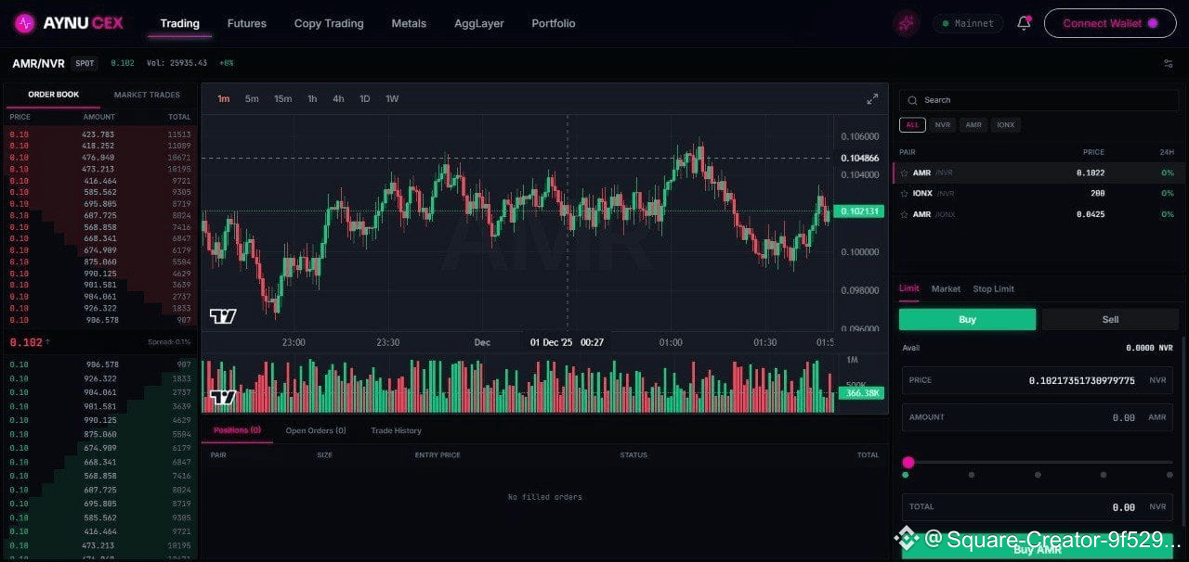Expand chart to fullscreen
This screenshot has width=1189, height=562.
click(872, 98)
